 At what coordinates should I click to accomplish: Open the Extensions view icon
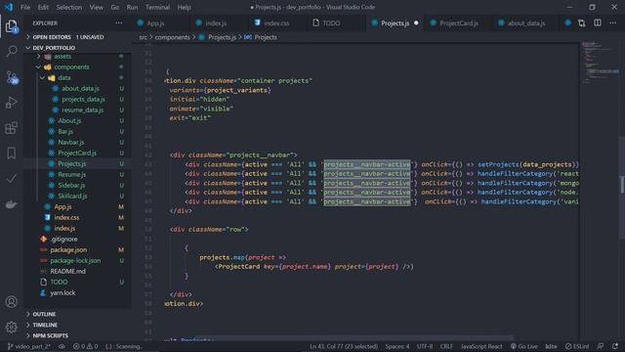click(12, 128)
